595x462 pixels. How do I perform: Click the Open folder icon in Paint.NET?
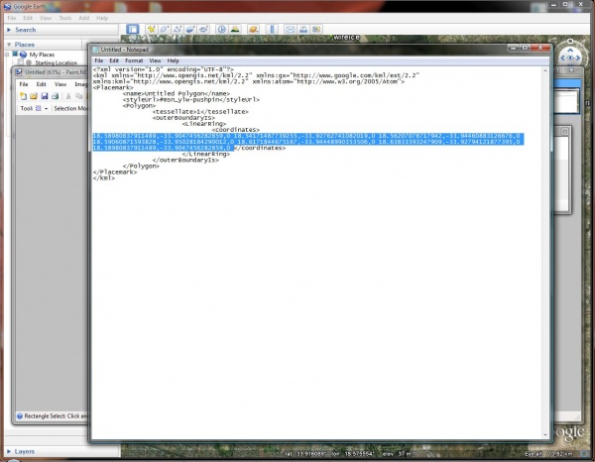(x=34, y=96)
